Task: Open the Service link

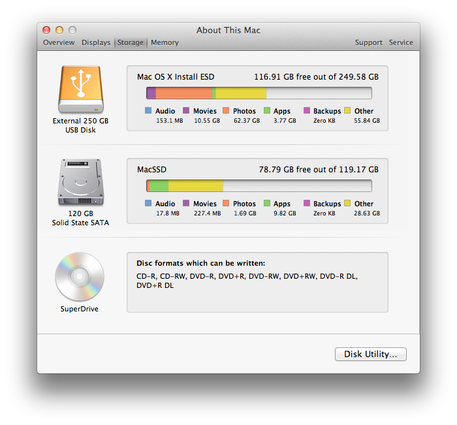Action: pyautogui.click(x=401, y=42)
